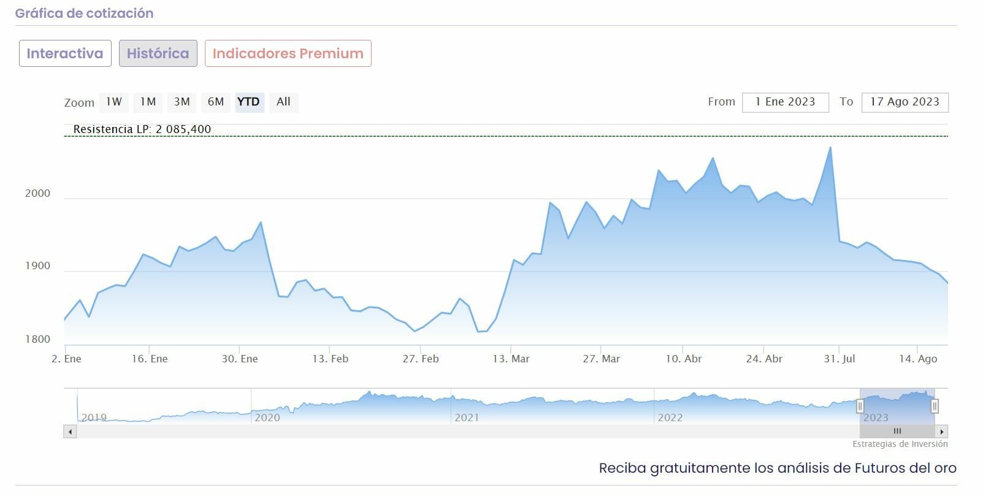The width and height of the screenshot is (983, 496).
Task: Open the From date field
Action: point(785,102)
